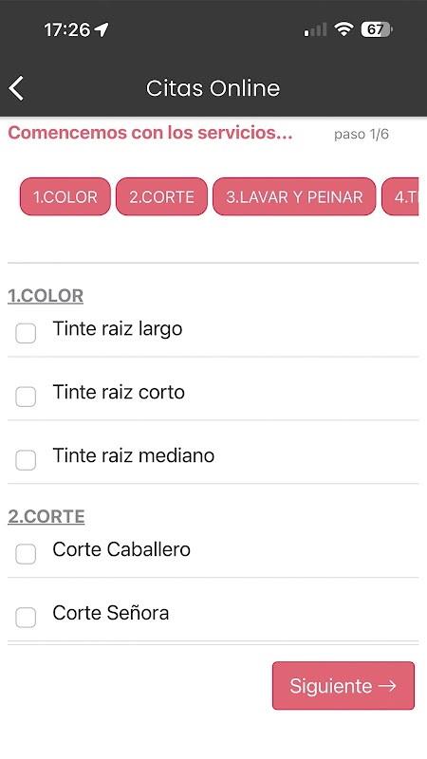Tap the location arrow in status bar
Image resolution: width=427 pixels, height=759 pixels.
[x=102, y=30]
